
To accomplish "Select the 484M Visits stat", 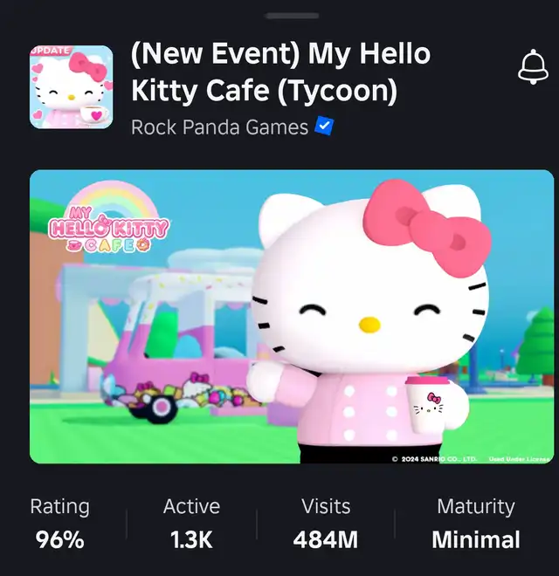I will click(x=326, y=540).
